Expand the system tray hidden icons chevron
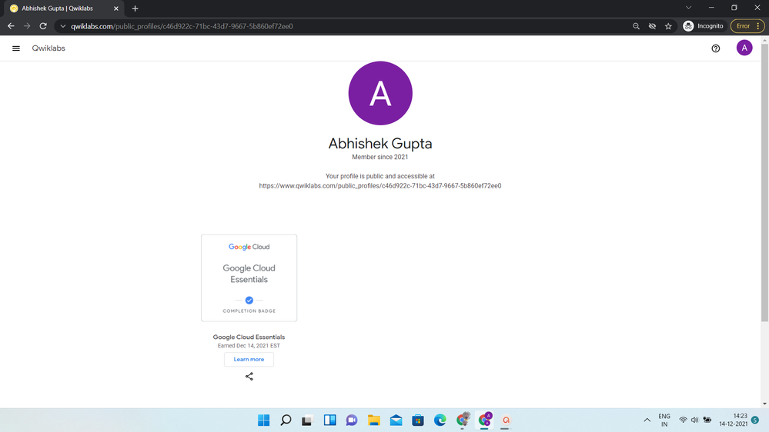769x432 pixels. [647, 420]
